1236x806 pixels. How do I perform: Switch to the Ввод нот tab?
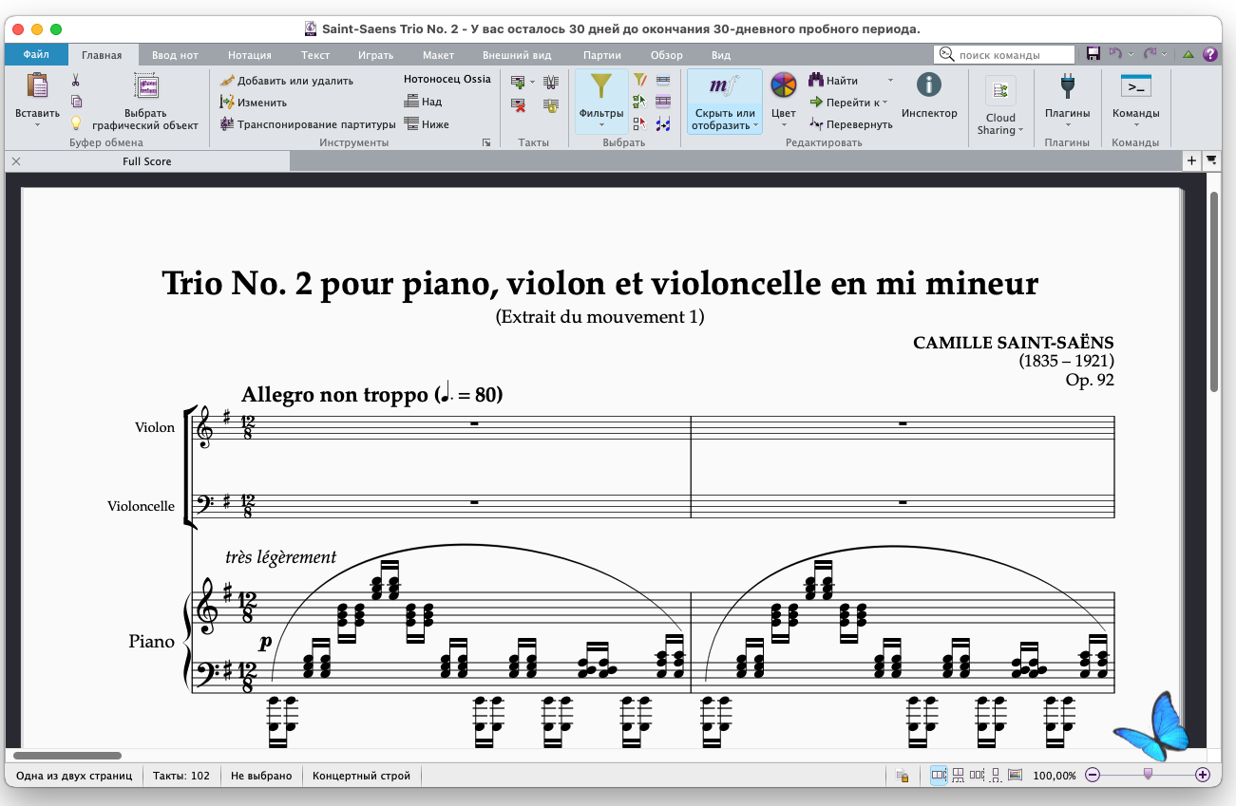point(175,55)
